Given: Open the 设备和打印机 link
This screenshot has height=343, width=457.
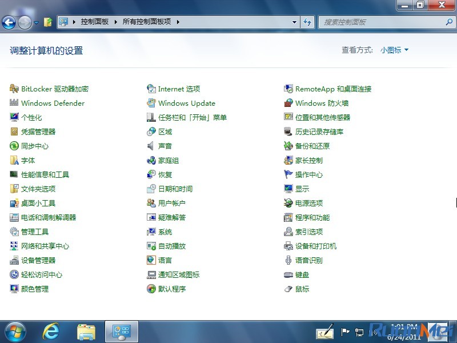Looking at the screenshot, I should click(316, 246).
